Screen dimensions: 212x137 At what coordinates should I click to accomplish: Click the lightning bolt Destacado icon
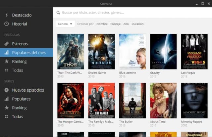[x=7, y=15]
